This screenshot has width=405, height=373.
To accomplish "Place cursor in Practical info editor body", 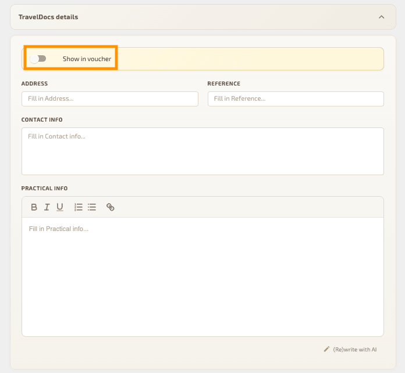I will [202, 276].
